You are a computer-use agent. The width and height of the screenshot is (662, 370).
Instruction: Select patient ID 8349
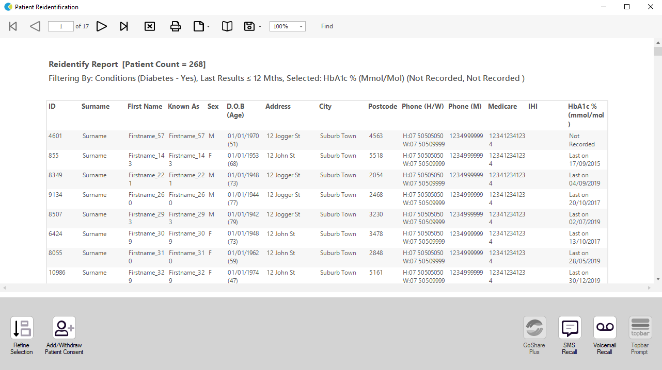coord(55,175)
